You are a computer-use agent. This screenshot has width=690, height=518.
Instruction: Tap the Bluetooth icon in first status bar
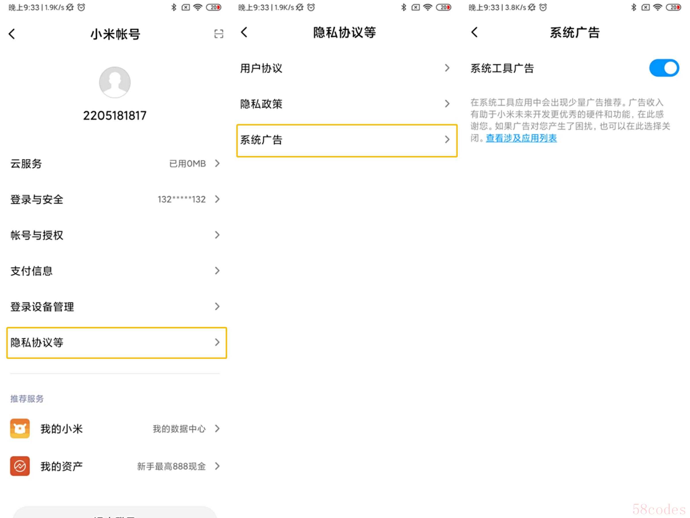pyautogui.click(x=174, y=7)
